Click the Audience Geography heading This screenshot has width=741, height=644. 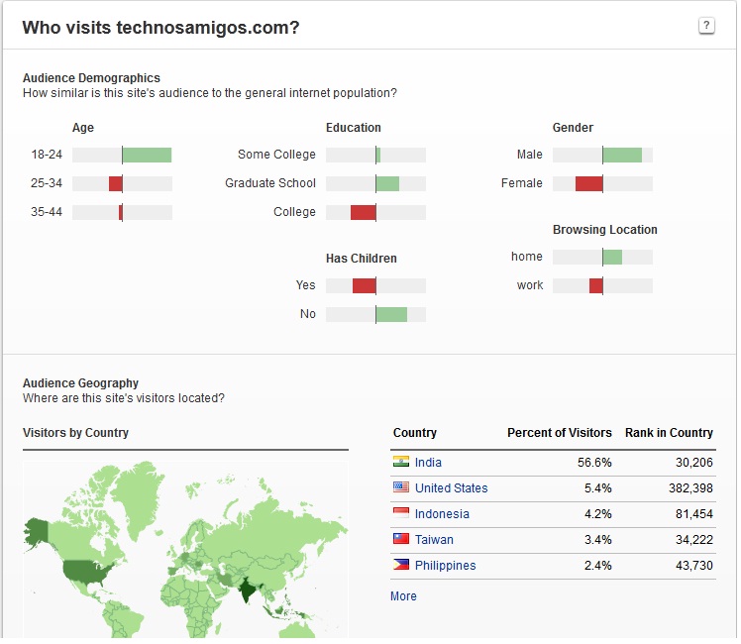81,385
